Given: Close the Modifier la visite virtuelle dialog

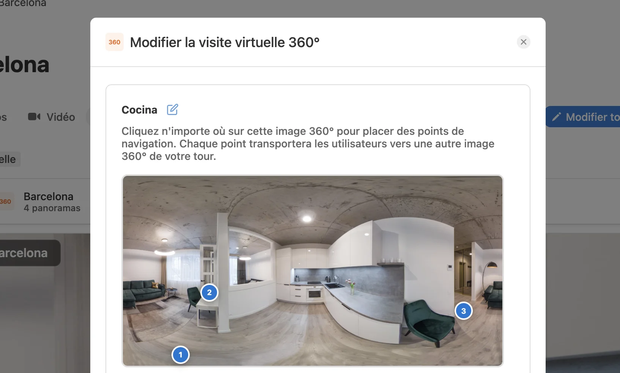Looking at the screenshot, I should pyautogui.click(x=523, y=42).
